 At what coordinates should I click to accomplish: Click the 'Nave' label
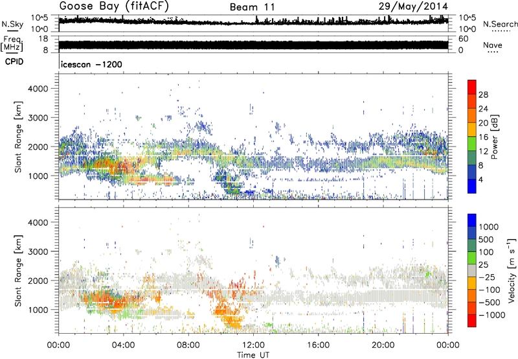pos(493,45)
